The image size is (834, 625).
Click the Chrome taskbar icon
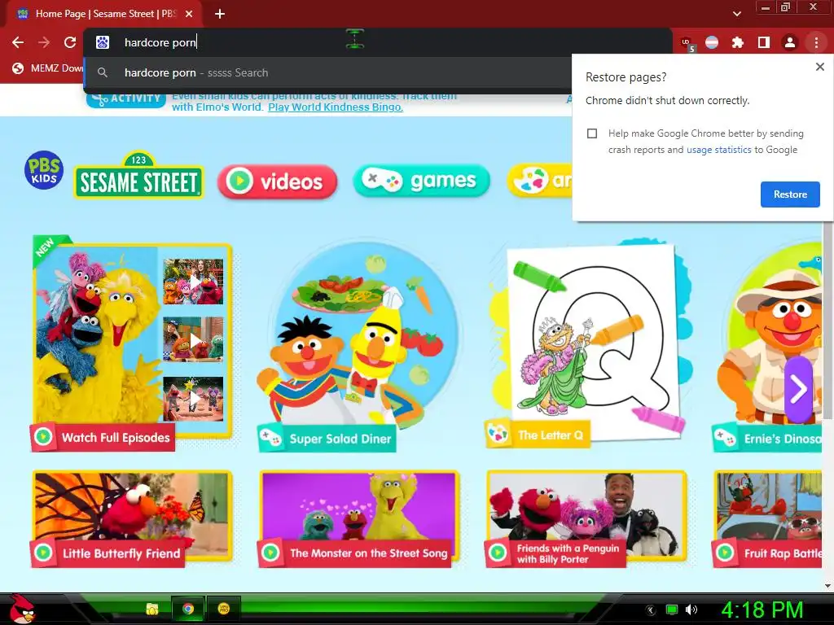[188, 609]
